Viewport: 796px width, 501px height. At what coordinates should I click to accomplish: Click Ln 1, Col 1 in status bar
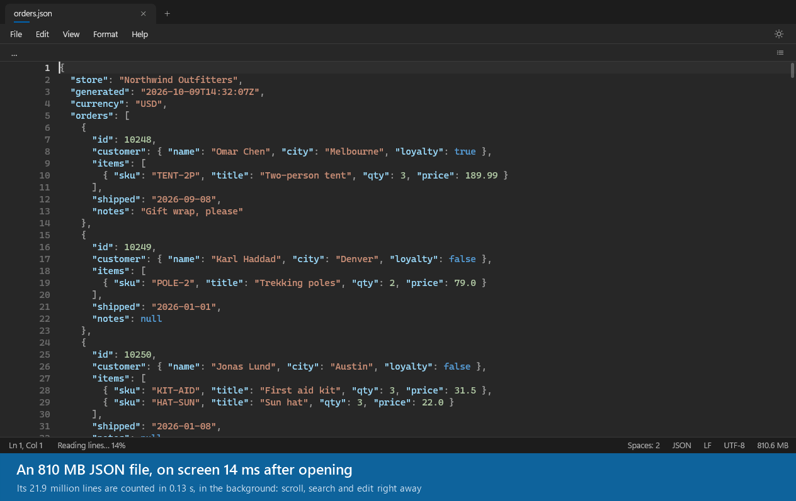26,445
